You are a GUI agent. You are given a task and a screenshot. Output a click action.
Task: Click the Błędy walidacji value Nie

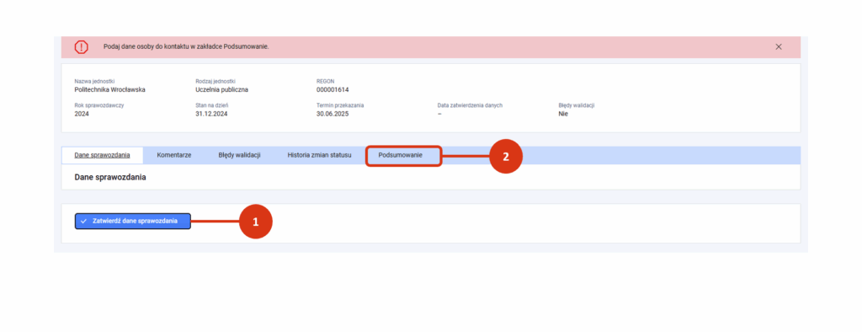(563, 114)
